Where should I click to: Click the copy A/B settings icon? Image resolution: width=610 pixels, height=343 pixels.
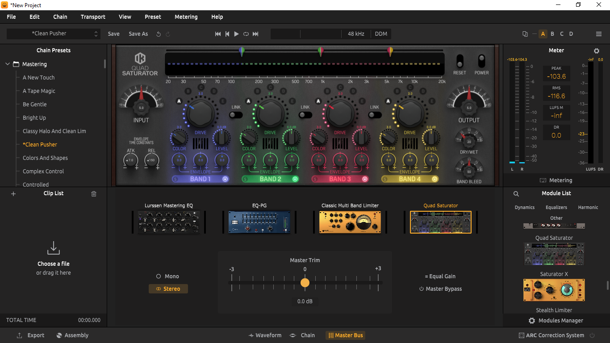(525, 34)
